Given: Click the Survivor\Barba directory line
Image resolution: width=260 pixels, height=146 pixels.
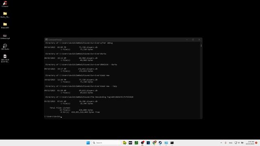Looking at the screenshot, I should 76,54.
